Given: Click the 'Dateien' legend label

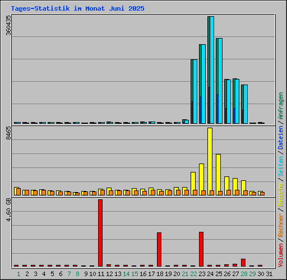Looking at the screenshot, I should (x=281, y=138).
